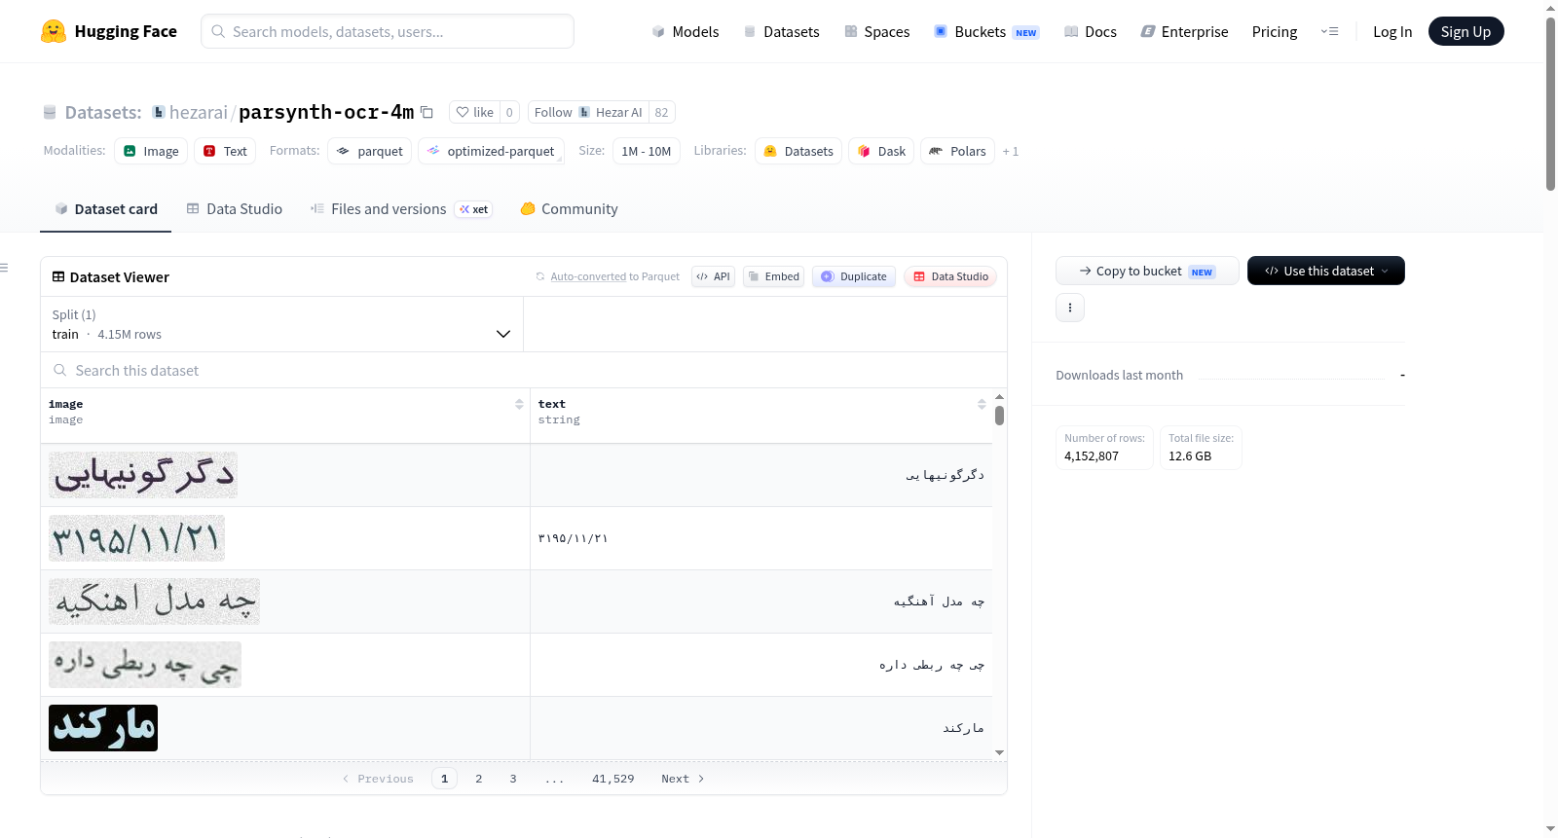1558x838 pixels.
Task: Focus the Search this dataset field
Action: tap(524, 370)
